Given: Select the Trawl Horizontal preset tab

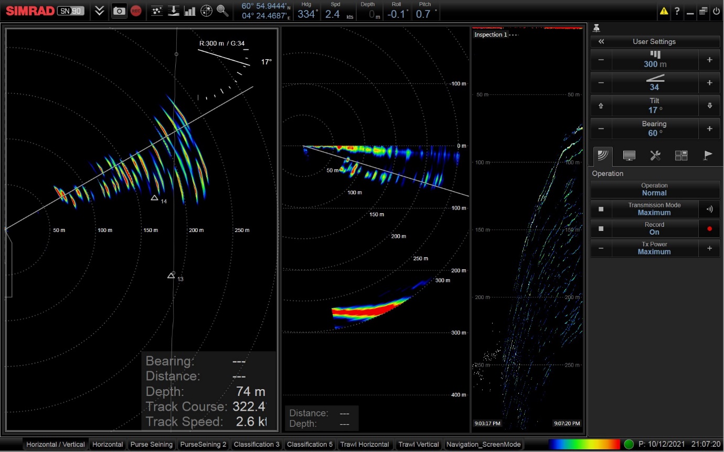Looking at the screenshot, I should [x=365, y=444].
